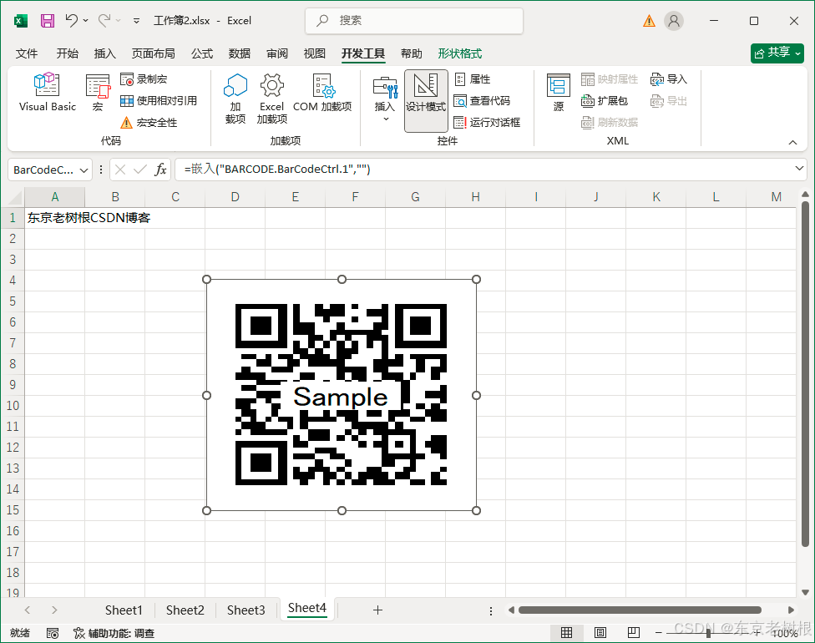Add a new sheet with plus icon
This screenshot has width=815, height=643.
[378, 610]
